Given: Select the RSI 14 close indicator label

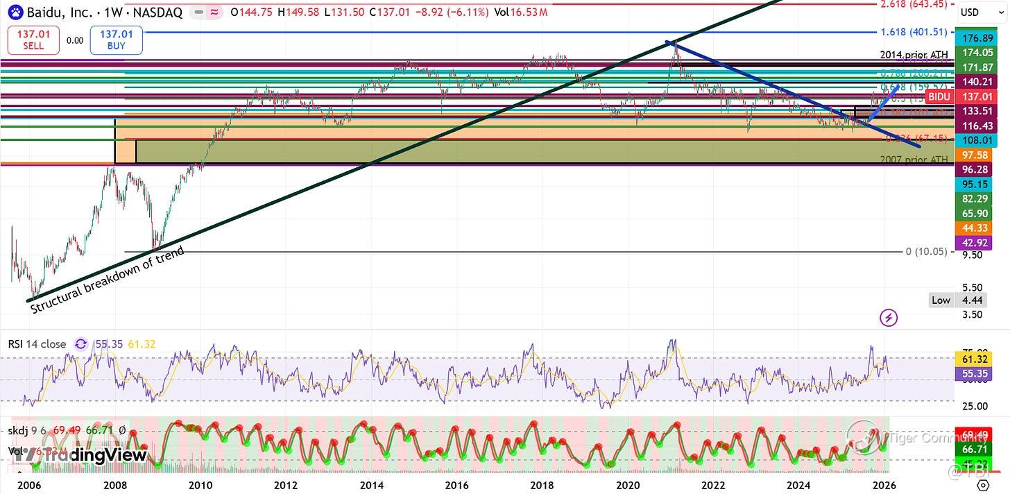Looking at the screenshot, I should (x=37, y=344).
